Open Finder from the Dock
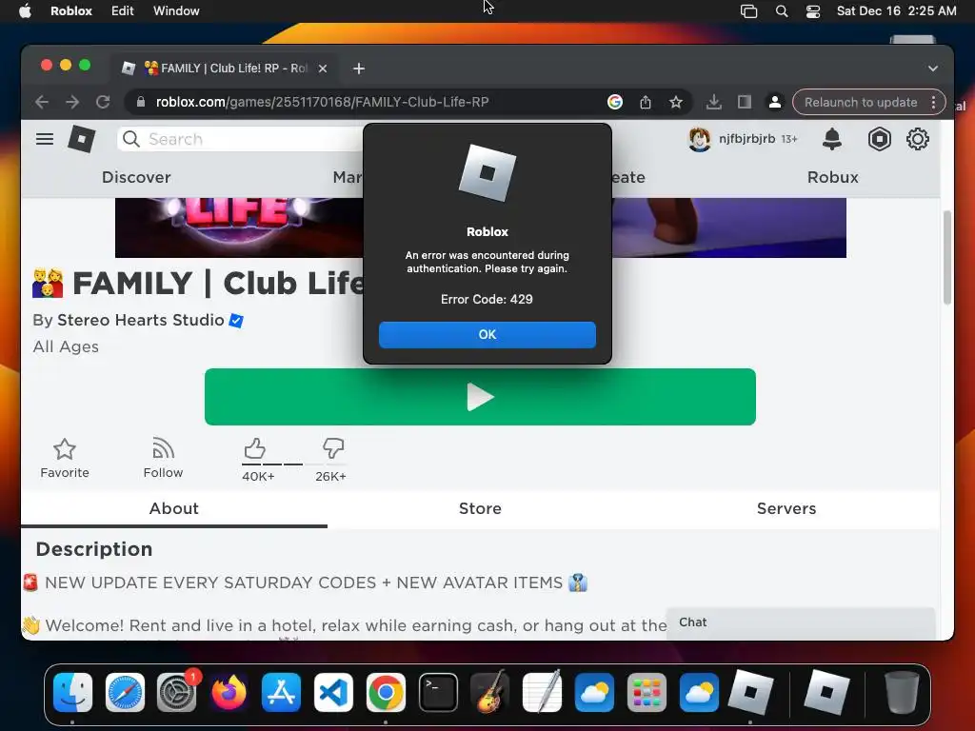The height and width of the screenshot is (731, 975). tap(72, 692)
